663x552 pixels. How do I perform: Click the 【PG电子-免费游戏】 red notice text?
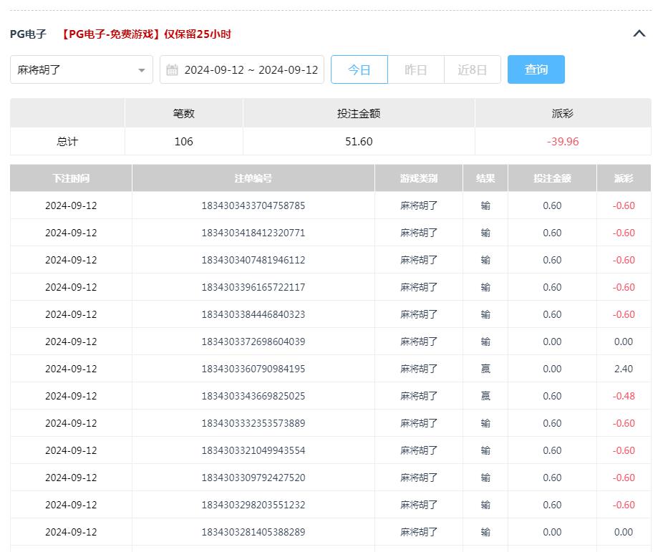click(146, 34)
